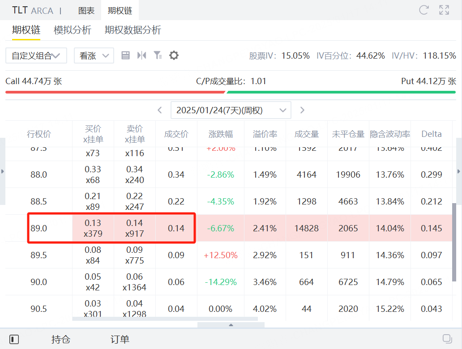
Task: Click the +12.50% change value
Action: click(x=221, y=255)
